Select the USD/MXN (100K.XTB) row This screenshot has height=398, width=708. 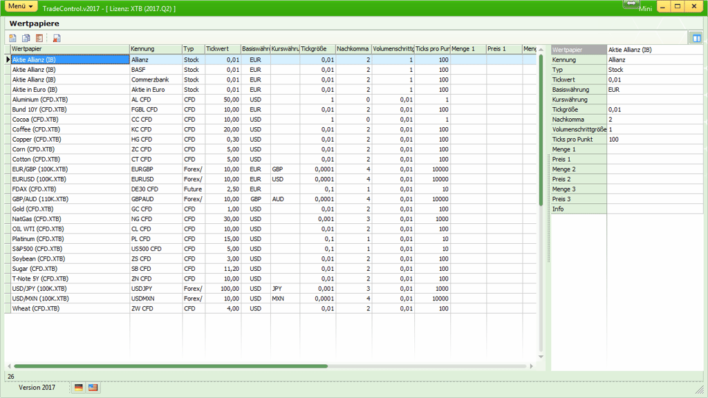click(270, 298)
